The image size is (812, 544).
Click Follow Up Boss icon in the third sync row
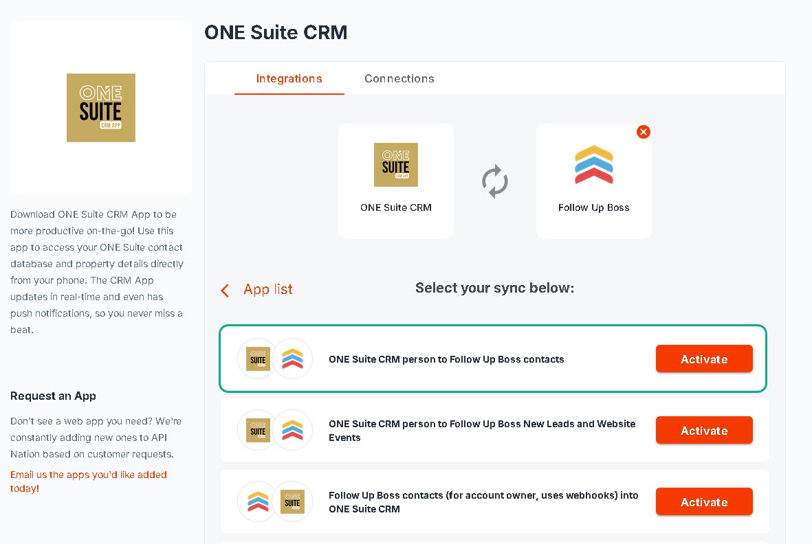[x=258, y=501]
